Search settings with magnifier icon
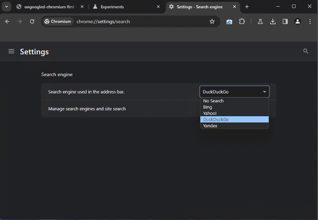 [x=306, y=51]
